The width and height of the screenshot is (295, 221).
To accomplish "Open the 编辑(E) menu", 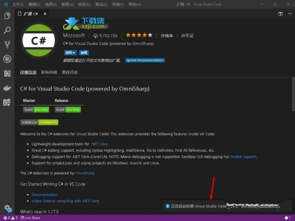I will point(34,4).
